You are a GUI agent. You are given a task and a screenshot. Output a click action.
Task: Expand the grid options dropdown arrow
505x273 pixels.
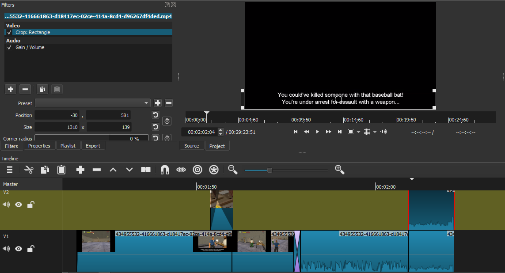[375, 132]
